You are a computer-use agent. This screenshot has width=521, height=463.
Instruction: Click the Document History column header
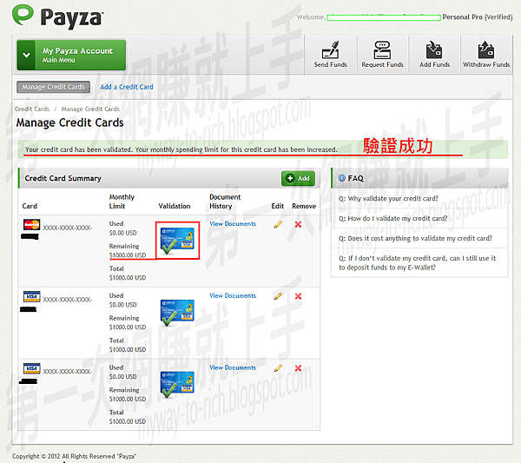(x=225, y=202)
